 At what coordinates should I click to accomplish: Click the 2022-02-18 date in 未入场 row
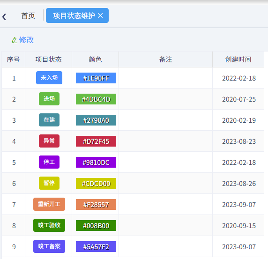click(239, 78)
